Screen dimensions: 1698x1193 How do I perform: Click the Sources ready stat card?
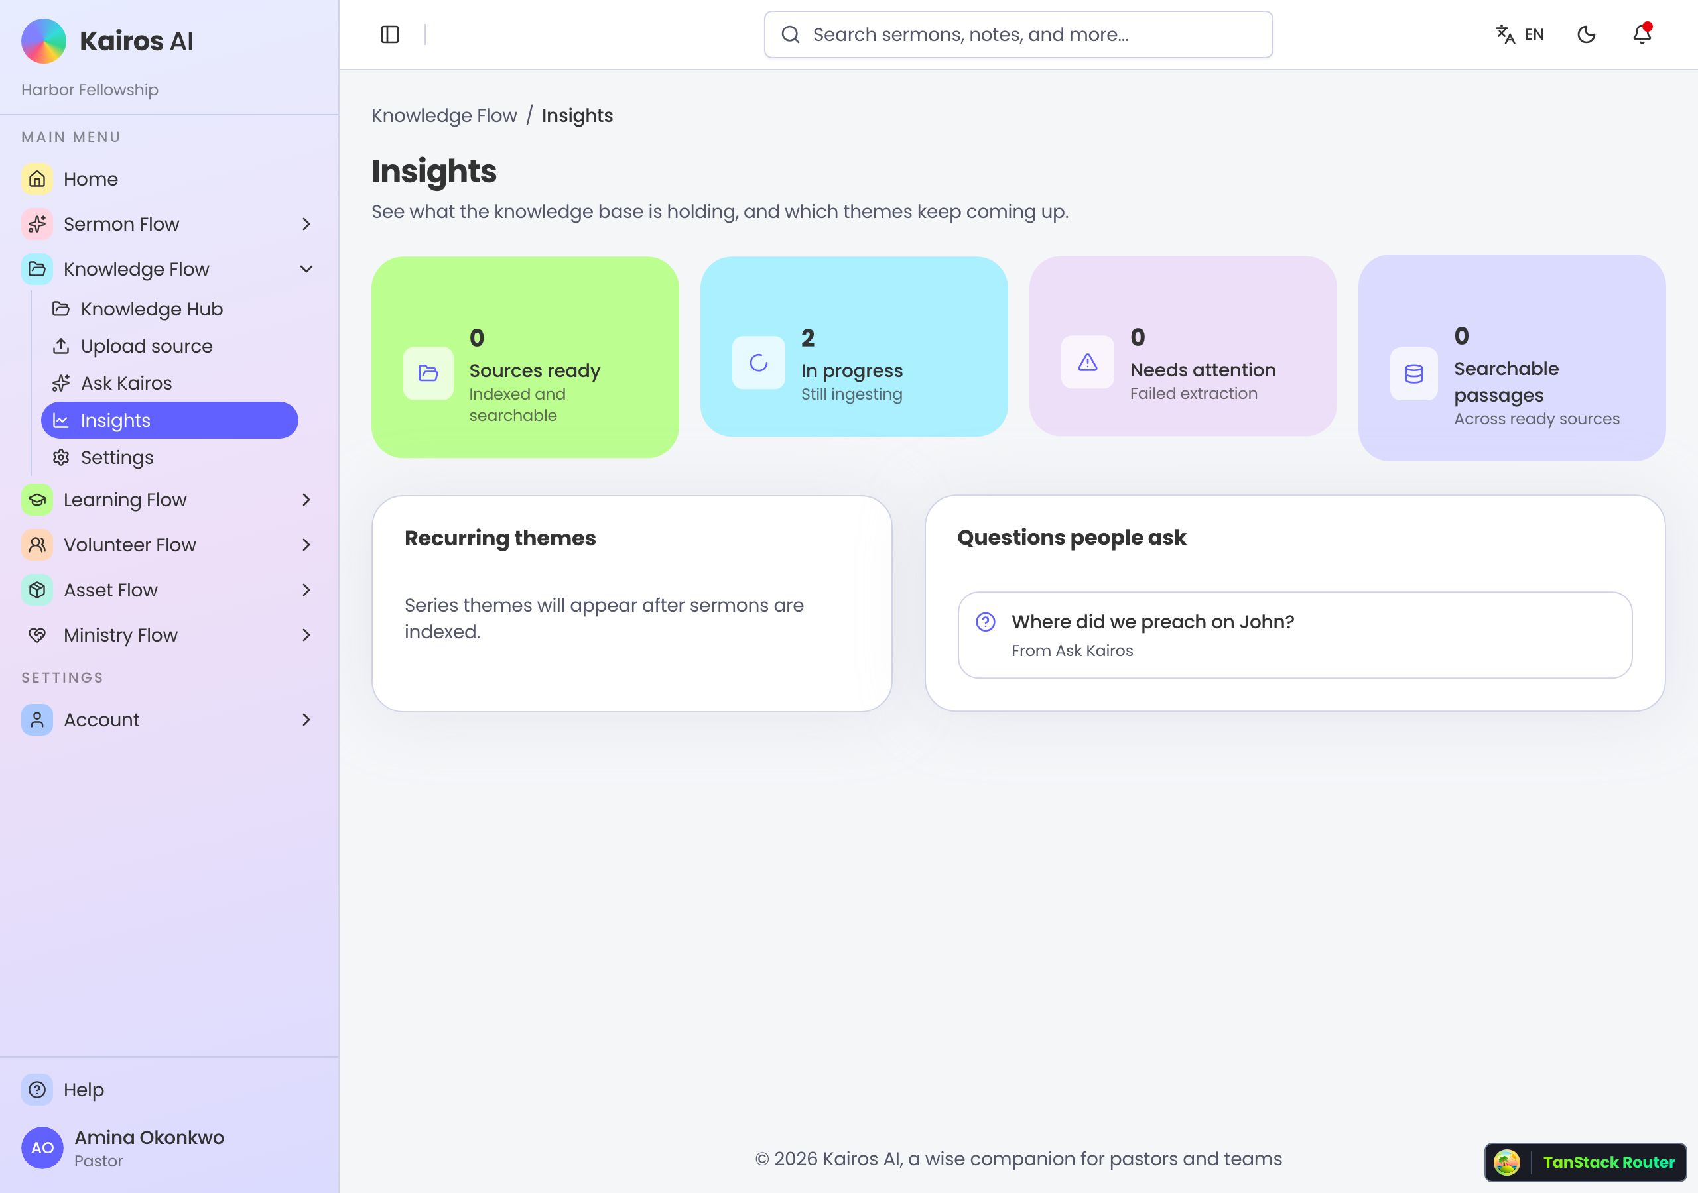coord(525,357)
